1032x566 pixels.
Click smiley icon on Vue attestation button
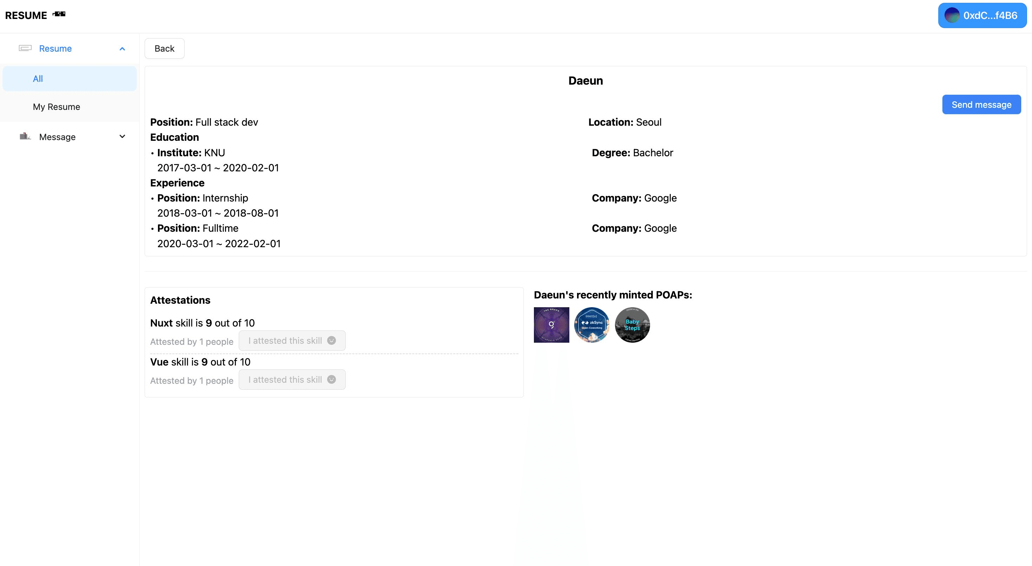pos(331,379)
